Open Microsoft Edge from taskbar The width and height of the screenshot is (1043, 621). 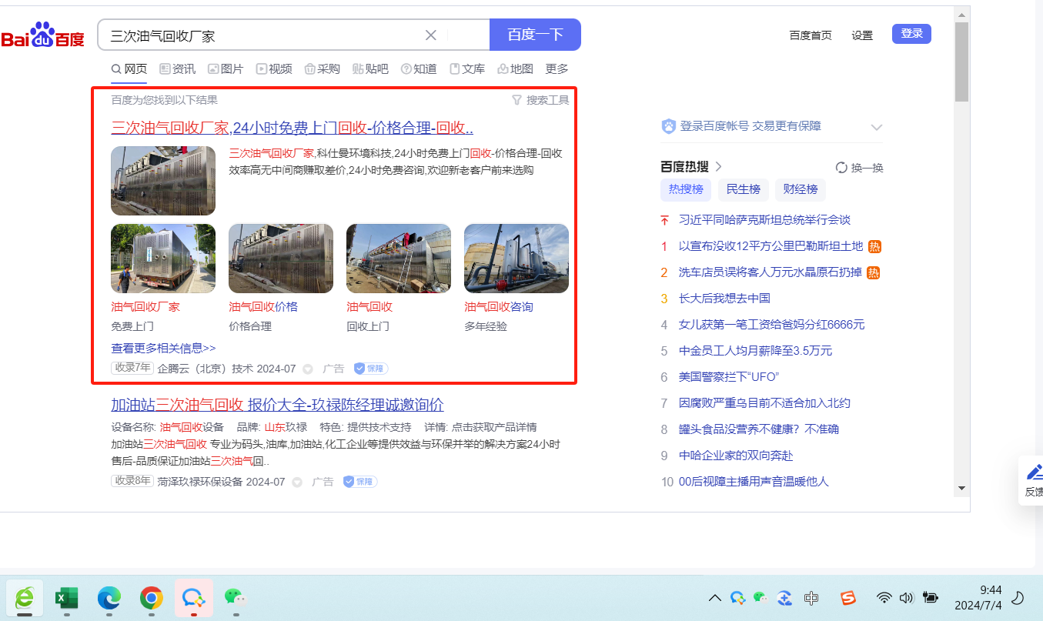click(109, 598)
